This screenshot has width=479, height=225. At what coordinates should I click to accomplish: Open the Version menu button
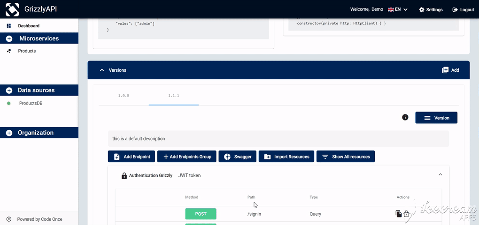[x=436, y=118]
